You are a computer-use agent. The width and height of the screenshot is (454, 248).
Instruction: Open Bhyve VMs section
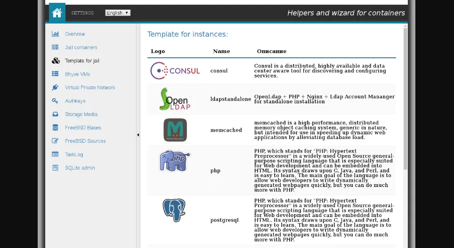coord(77,74)
